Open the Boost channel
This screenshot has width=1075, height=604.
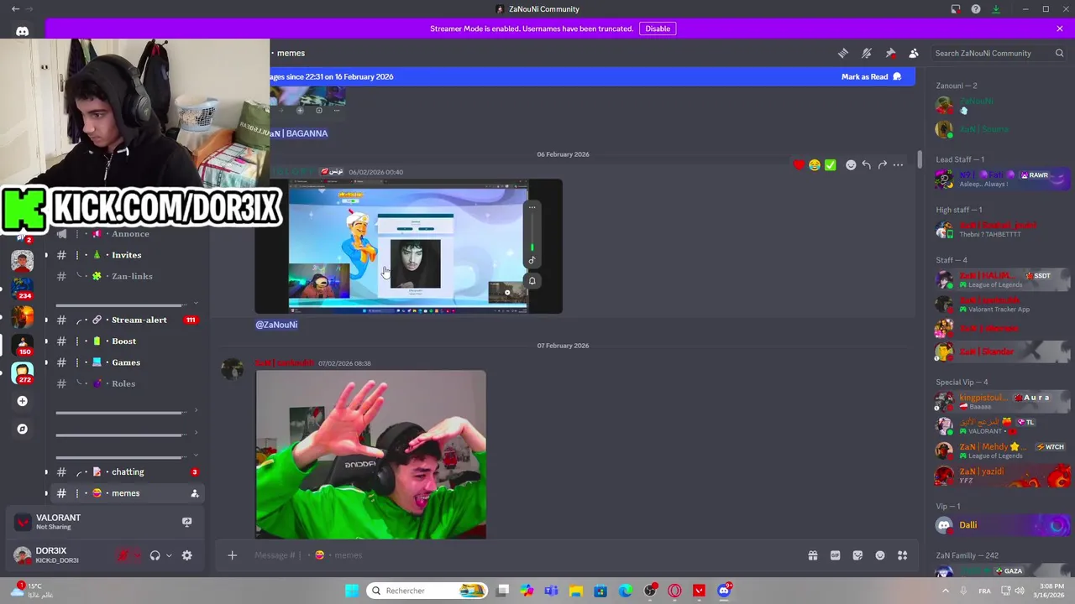pyautogui.click(x=126, y=341)
